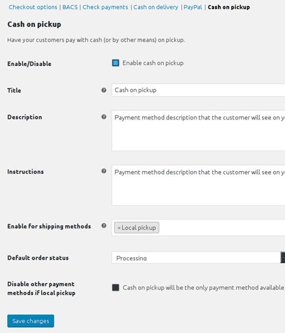285x333 pixels.
Task: Expand the dropdown arrow next to Processing
Action: tap(283, 257)
